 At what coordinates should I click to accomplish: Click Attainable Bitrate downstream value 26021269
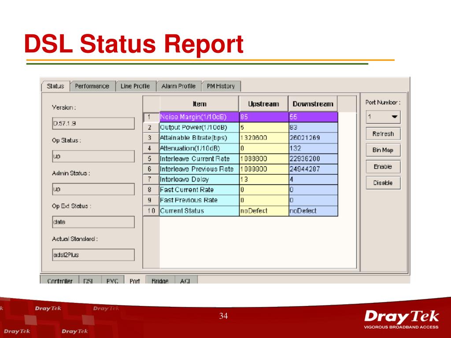[313, 138]
